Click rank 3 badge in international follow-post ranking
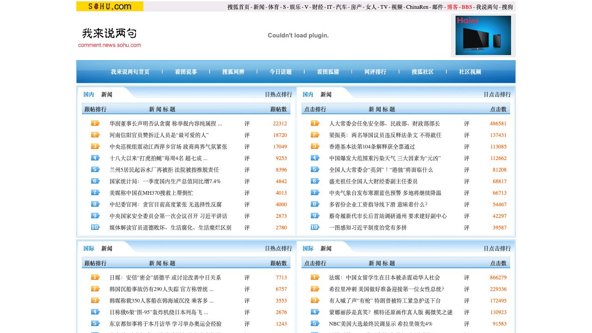 [x=95, y=301]
